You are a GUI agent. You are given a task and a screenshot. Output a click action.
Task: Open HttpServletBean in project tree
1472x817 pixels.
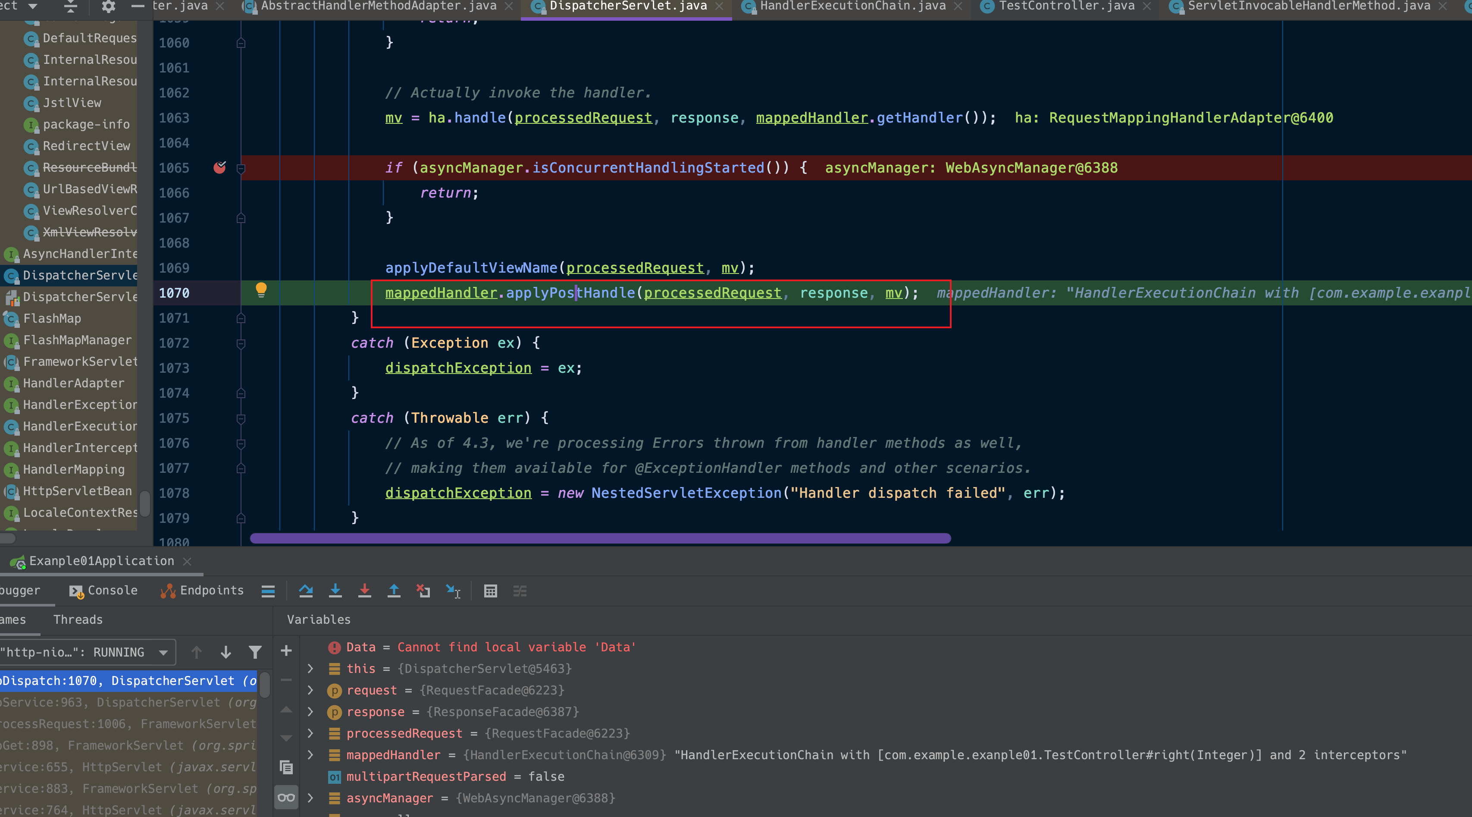coord(77,491)
